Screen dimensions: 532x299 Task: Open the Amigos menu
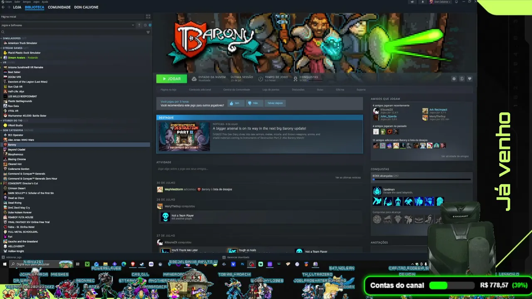tap(27, 2)
